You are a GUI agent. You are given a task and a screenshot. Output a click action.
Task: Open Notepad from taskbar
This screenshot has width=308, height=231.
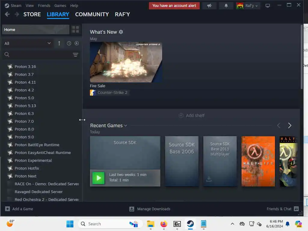tap(204, 224)
